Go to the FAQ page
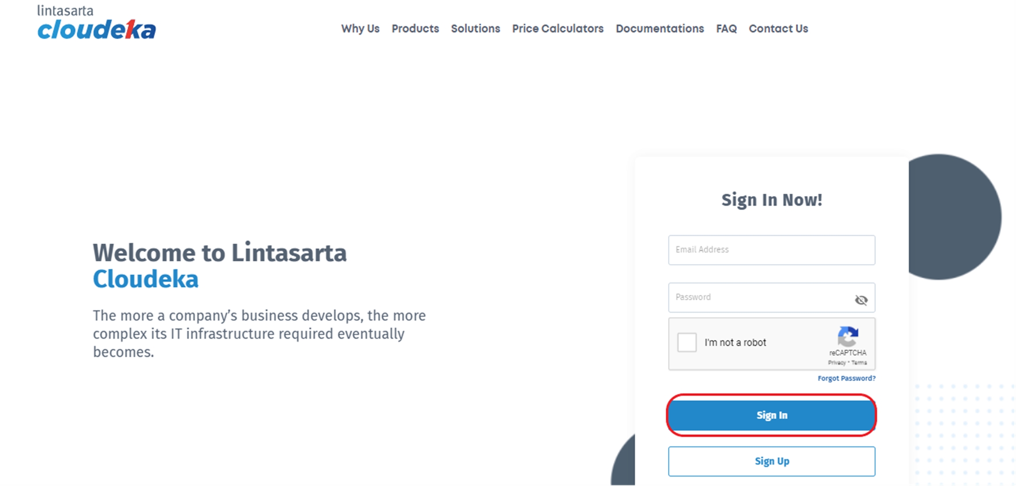Viewport: 1016px width, 486px height. pos(726,29)
